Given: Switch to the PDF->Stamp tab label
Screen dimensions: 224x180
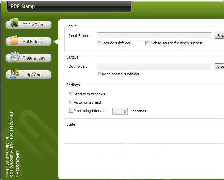Looking at the screenshot, I should [x=34, y=25].
